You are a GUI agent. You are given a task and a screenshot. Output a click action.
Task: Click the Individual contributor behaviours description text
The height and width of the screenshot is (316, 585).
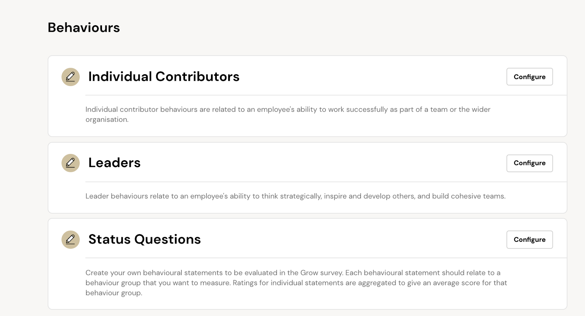(x=288, y=114)
